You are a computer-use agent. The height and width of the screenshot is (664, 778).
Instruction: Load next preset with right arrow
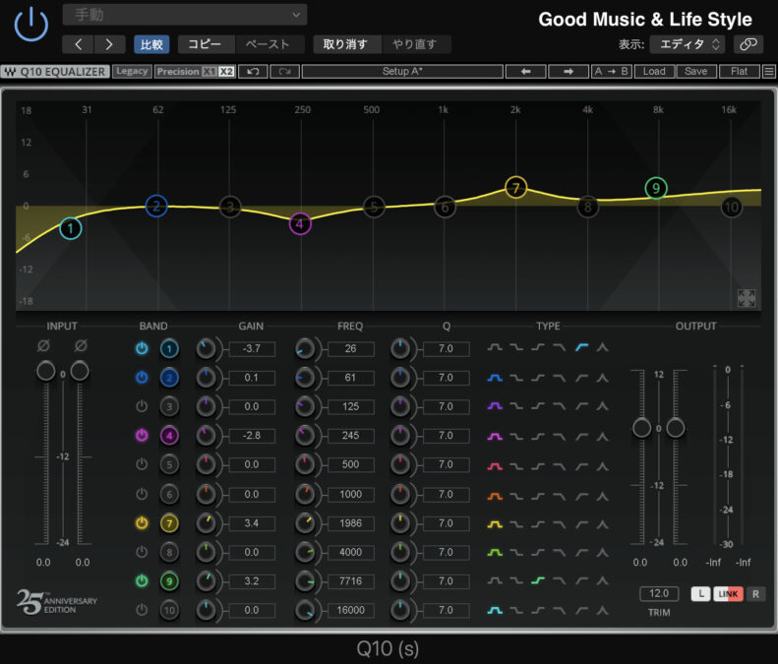pos(569,72)
